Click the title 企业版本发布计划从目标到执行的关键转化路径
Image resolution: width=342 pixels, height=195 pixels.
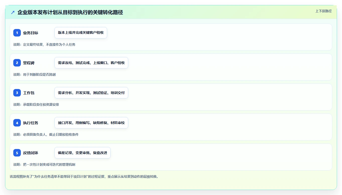click(x=70, y=12)
